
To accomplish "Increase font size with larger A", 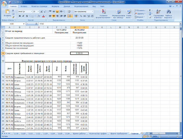I will click(41, 12).
